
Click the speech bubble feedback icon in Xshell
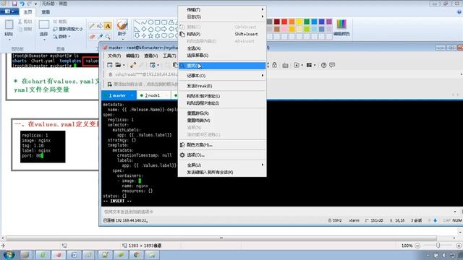332,65
